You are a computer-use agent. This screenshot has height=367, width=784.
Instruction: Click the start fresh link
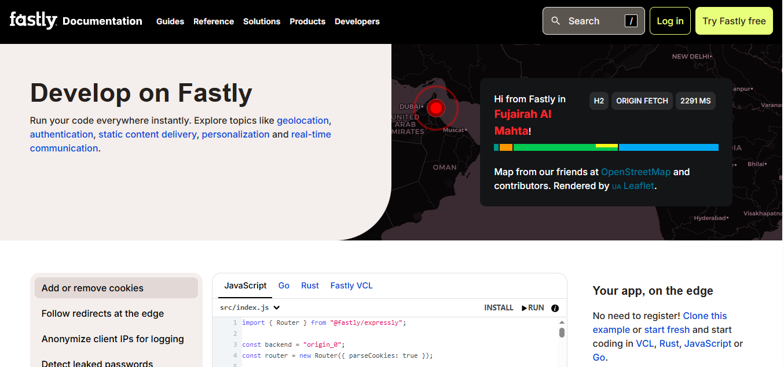click(667, 329)
